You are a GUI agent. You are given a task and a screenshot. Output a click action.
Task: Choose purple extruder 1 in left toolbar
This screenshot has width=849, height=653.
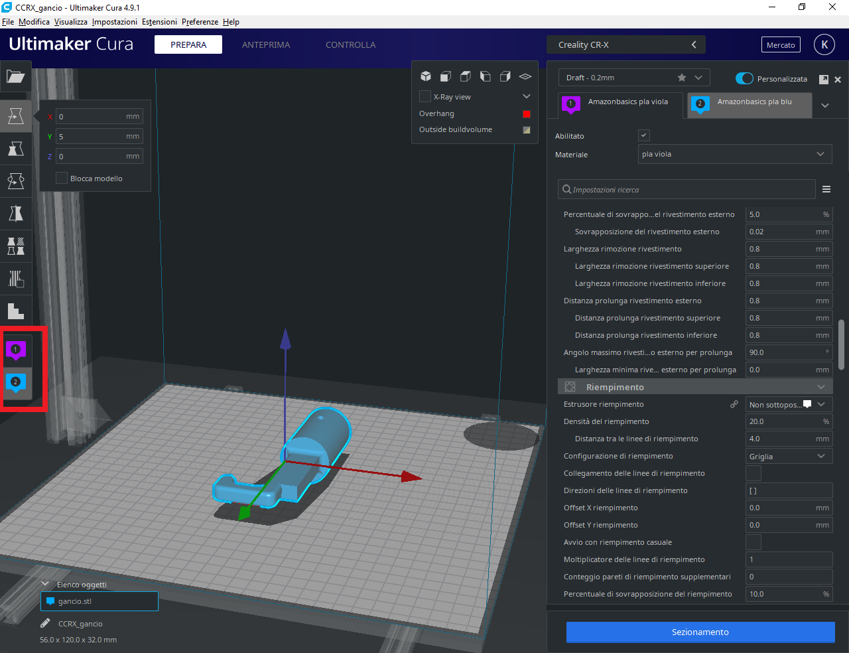point(15,350)
